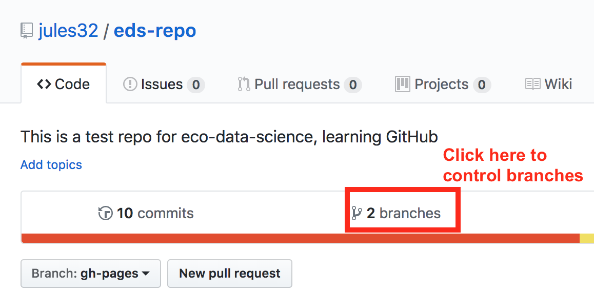Viewport: 594px width, 294px height.
Task: Open the Wiki tab
Action: point(549,84)
